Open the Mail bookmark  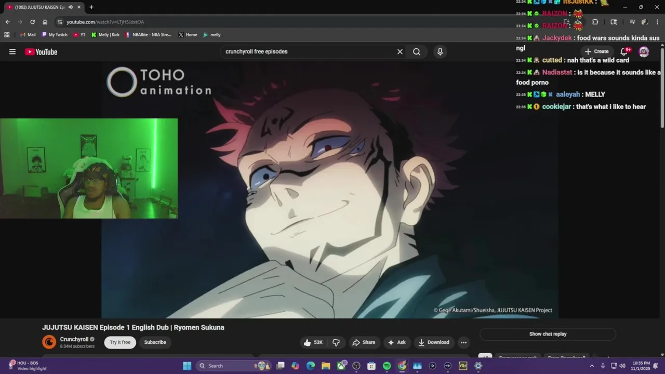click(28, 35)
